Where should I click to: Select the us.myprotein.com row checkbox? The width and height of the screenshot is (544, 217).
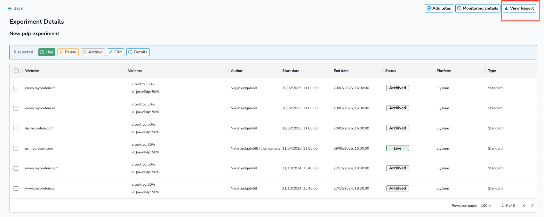[x=16, y=148]
